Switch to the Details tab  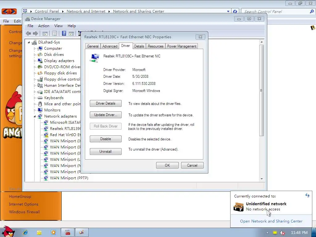pyautogui.click(x=139, y=46)
